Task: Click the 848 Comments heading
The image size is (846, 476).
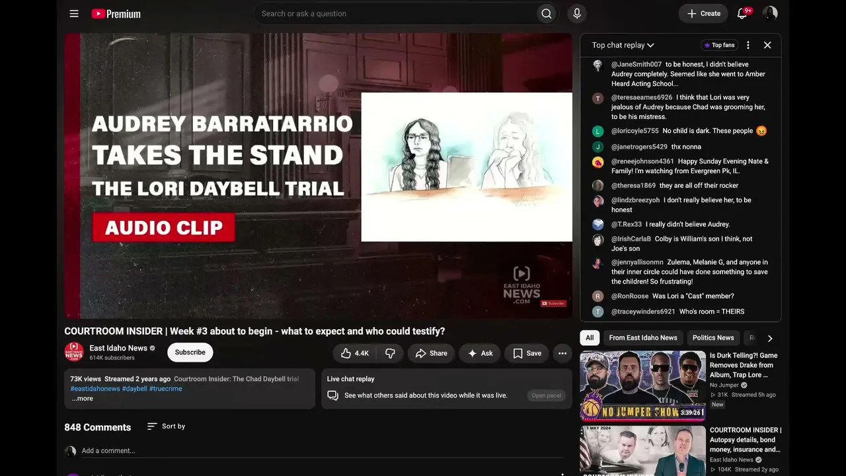Action: [98, 427]
